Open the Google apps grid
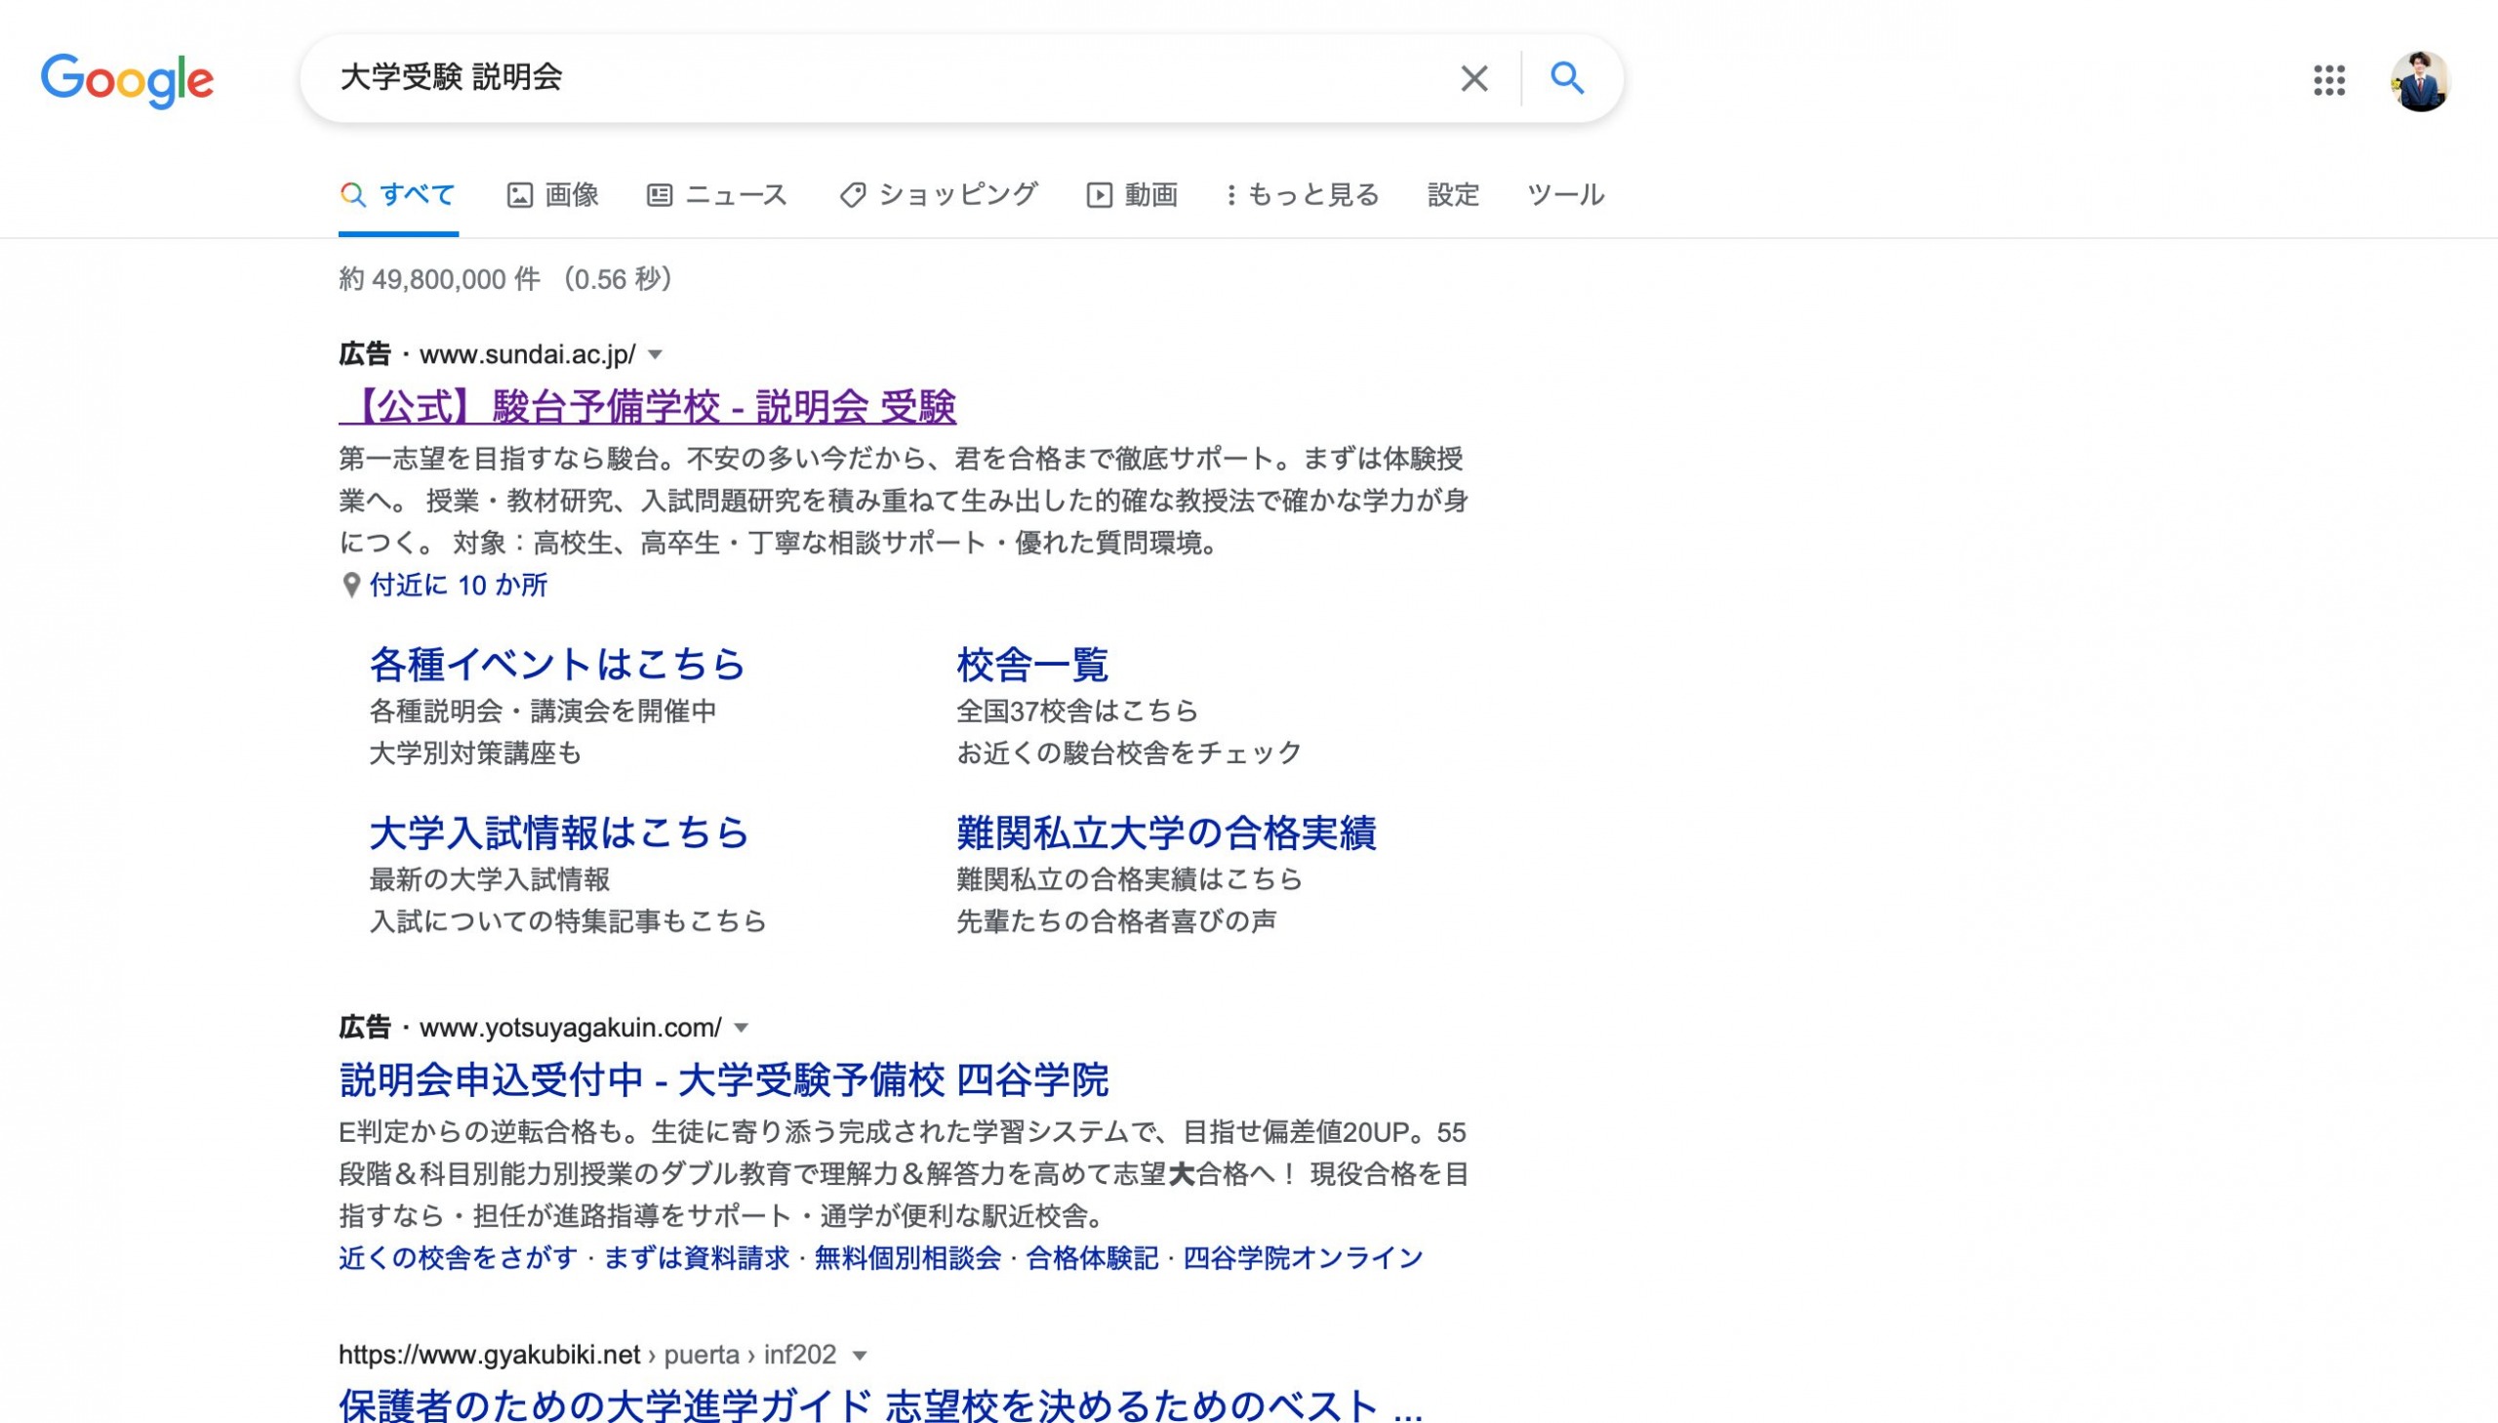 point(2329,80)
